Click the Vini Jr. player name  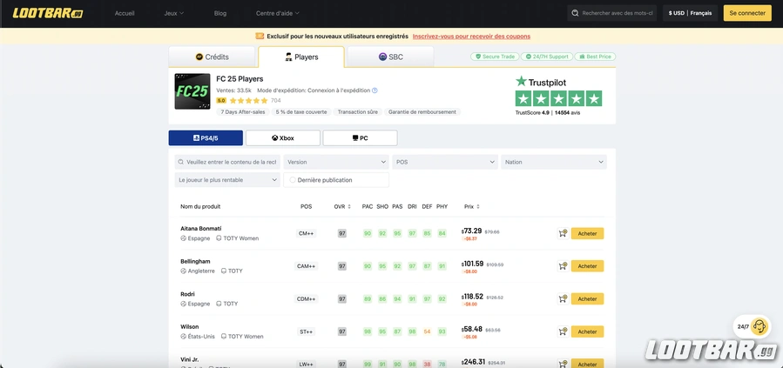(192, 359)
